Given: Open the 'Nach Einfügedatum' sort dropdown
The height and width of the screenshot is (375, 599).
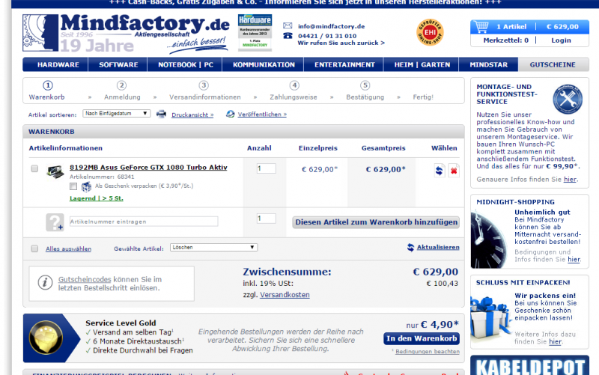Looking at the screenshot, I should coord(116,114).
